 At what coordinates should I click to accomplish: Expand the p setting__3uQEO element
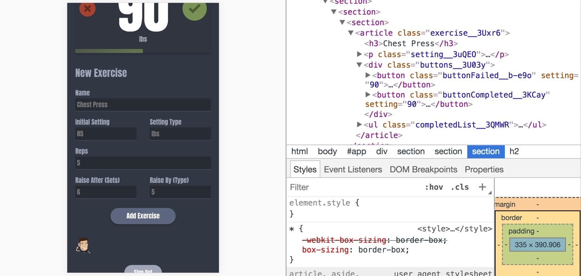click(x=359, y=54)
